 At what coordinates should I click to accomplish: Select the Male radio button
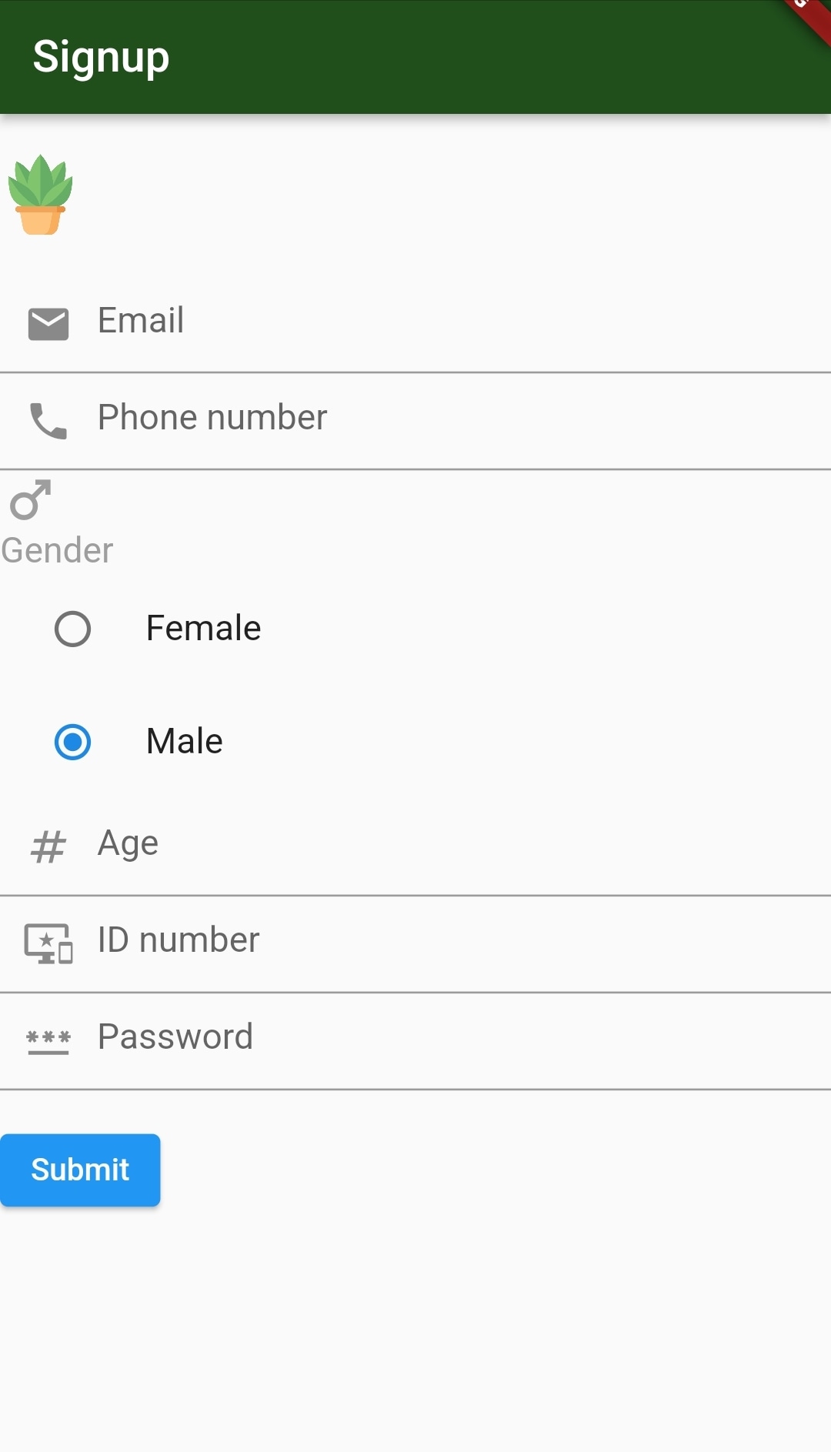[72, 742]
